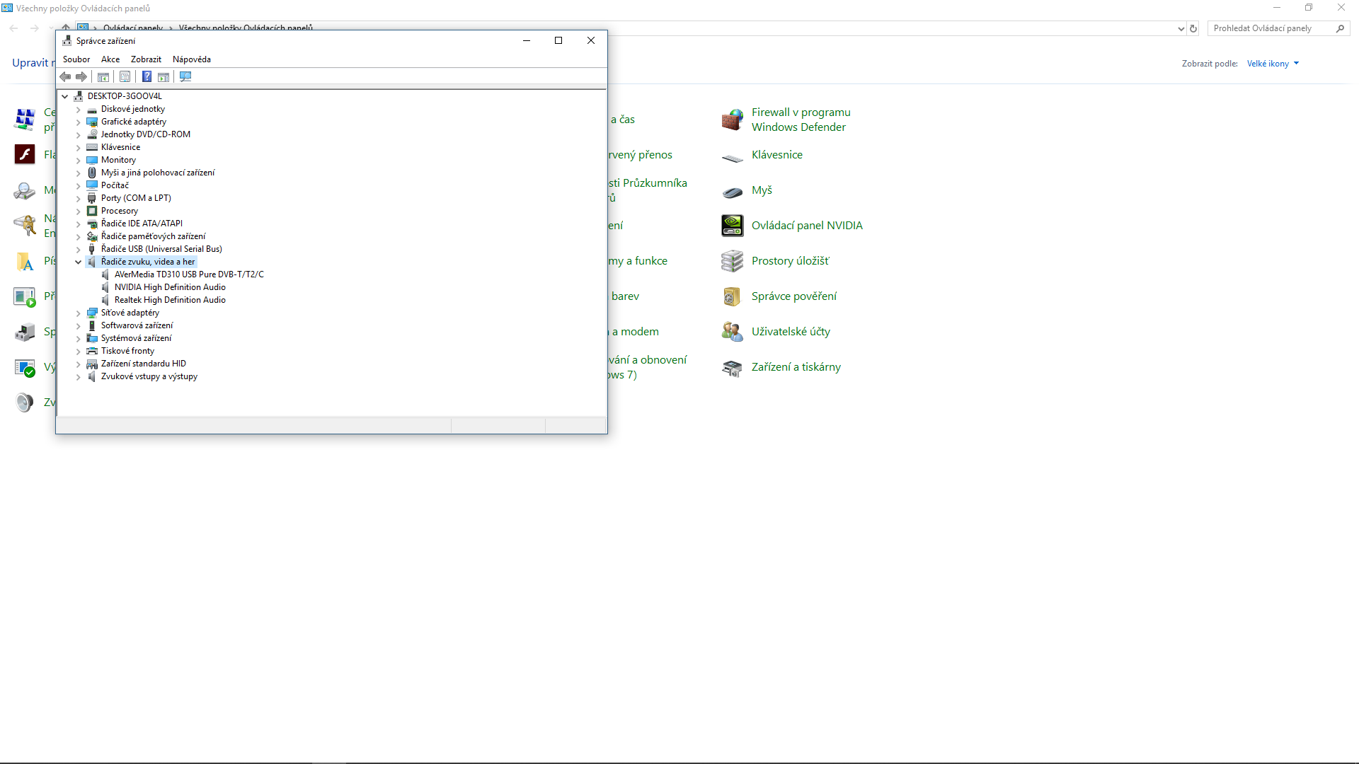Click Show/Hide Console Tree toolbar icon
This screenshot has width=1359, height=764.
[103, 76]
